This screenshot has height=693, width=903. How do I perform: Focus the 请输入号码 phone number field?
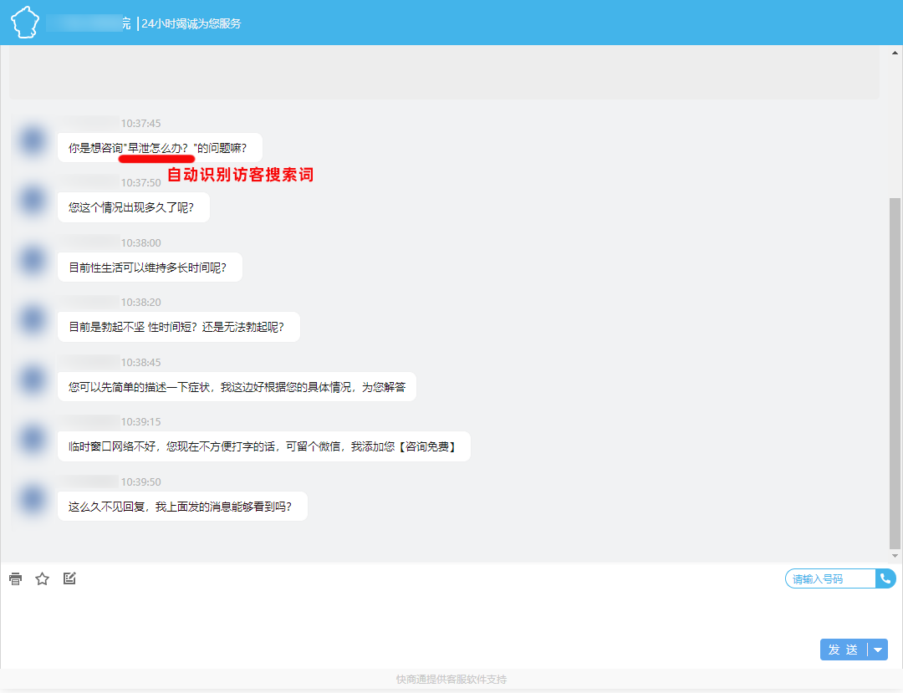pos(829,578)
